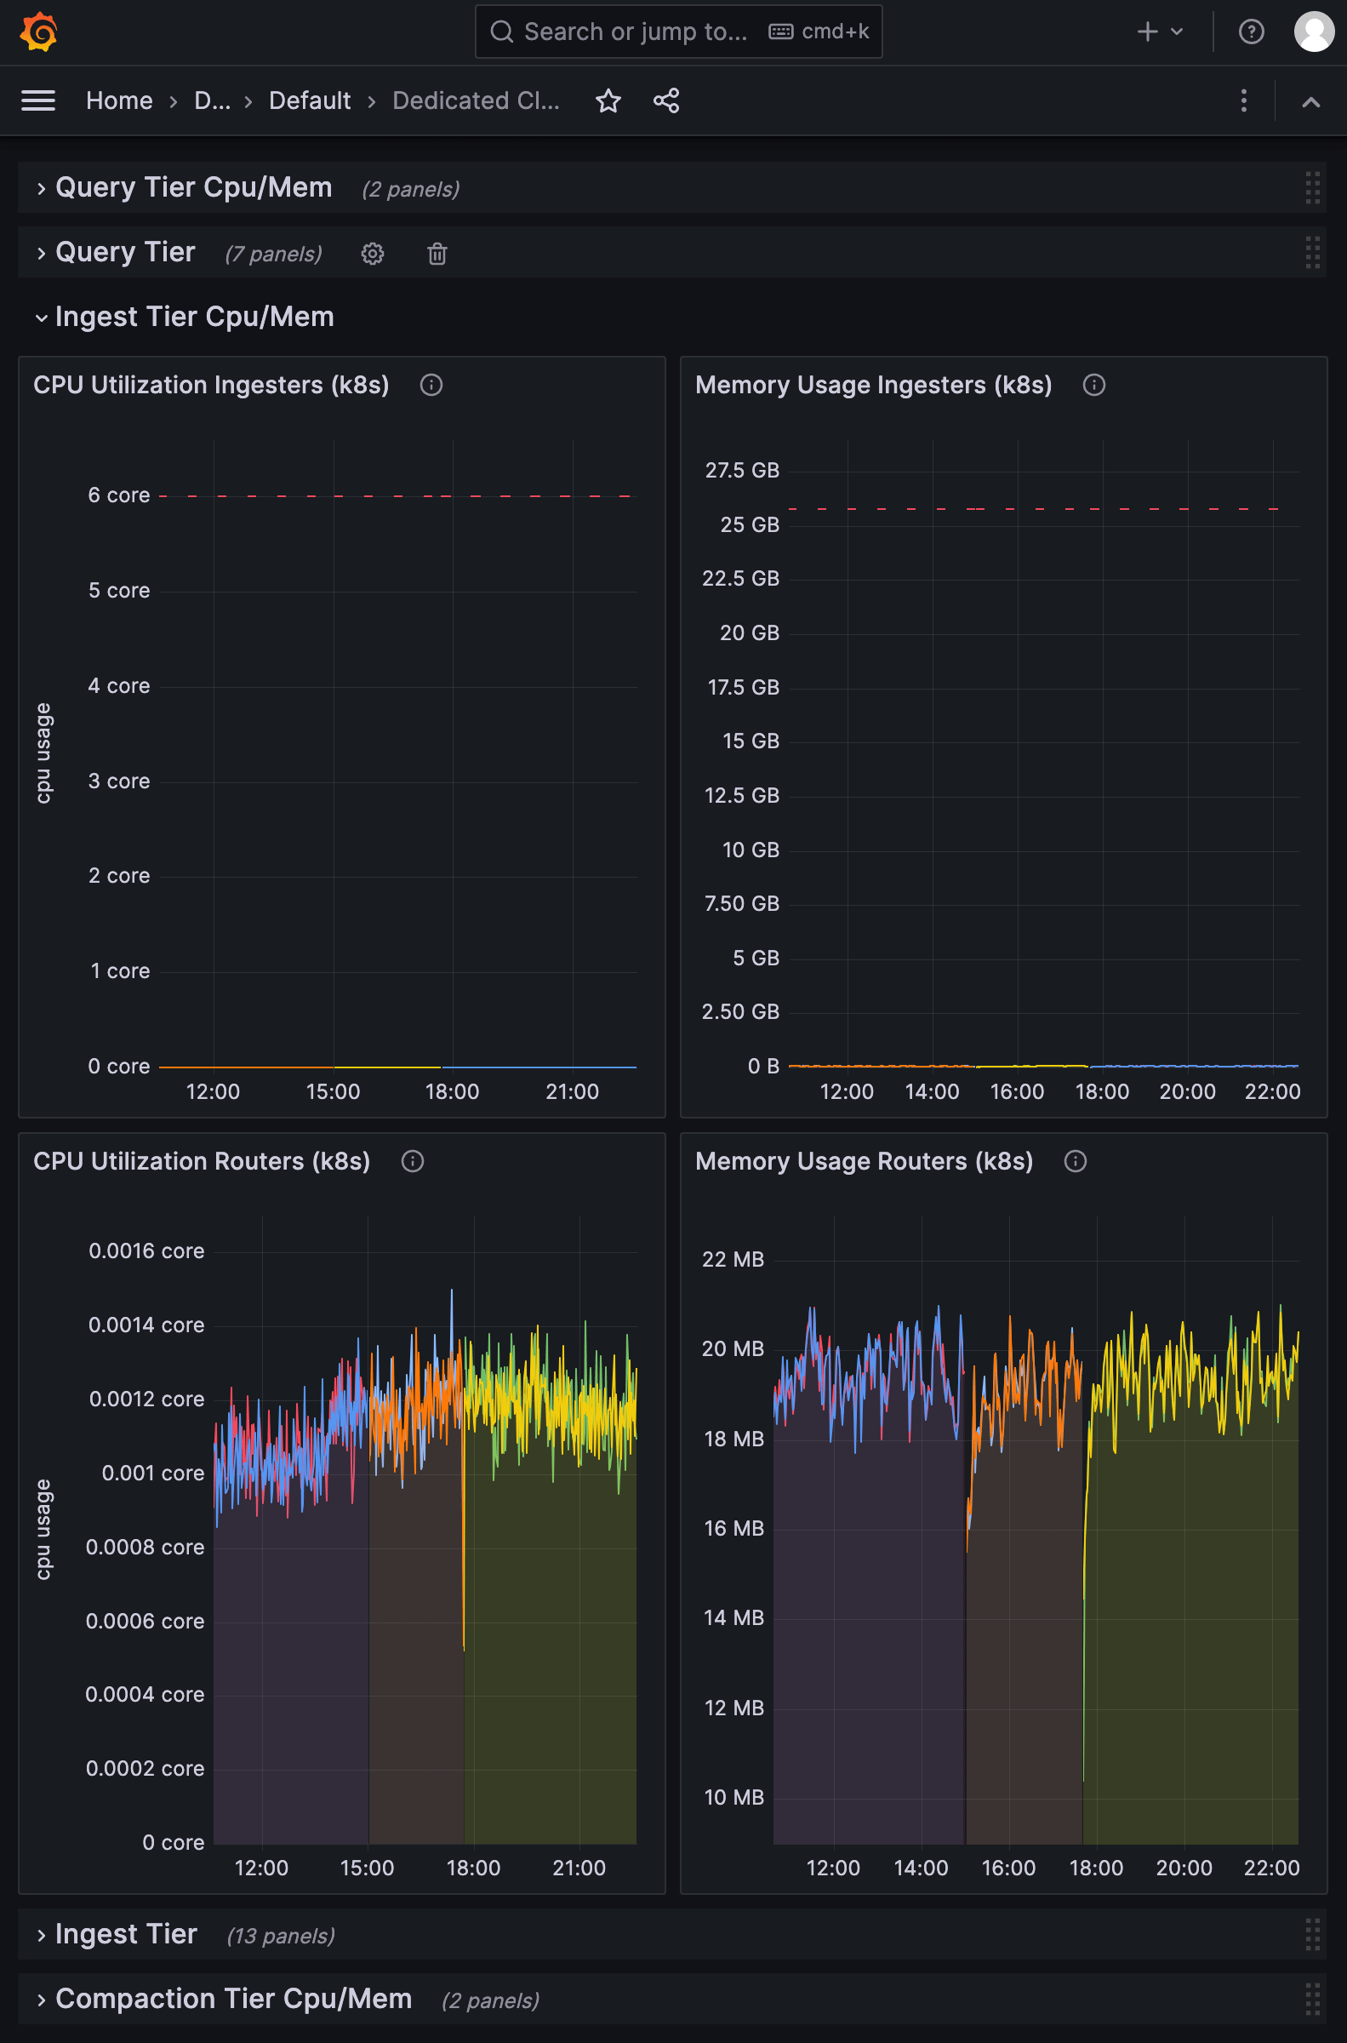Delete the Query Tier row
Image resolution: width=1347 pixels, height=2043 pixels.
click(437, 254)
